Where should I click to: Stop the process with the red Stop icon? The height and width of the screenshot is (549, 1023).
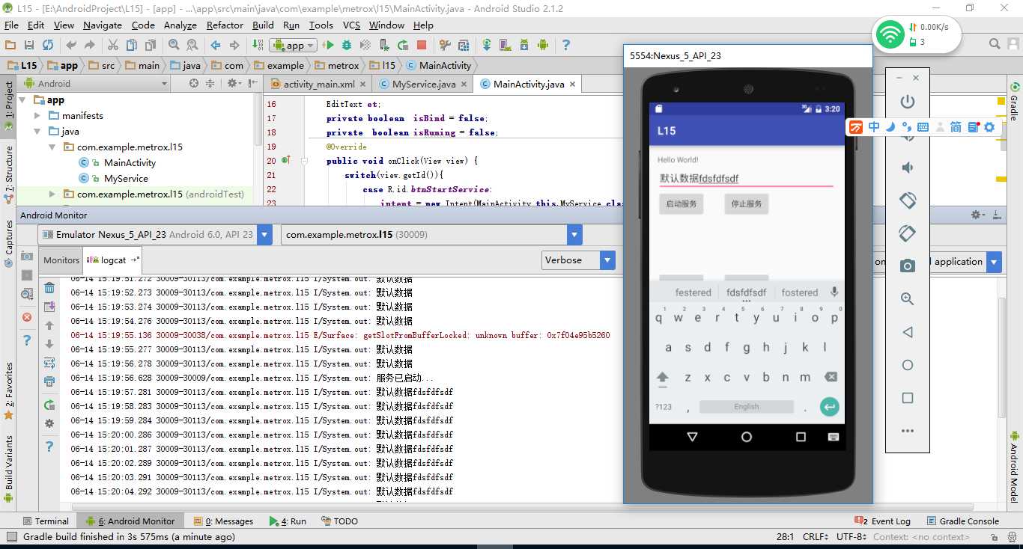[x=422, y=45]
